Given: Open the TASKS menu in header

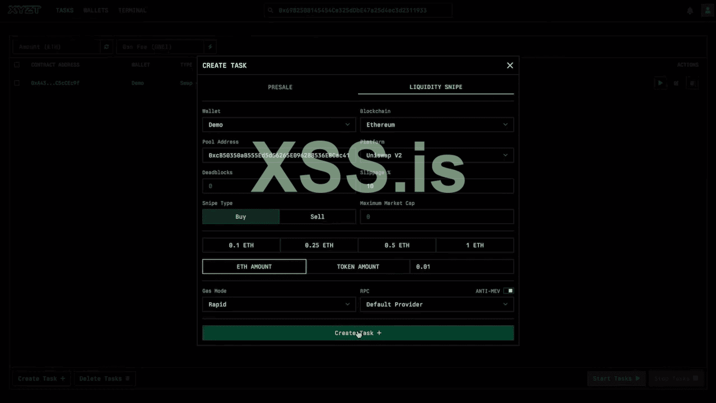Looking at the screenshot, I should pyautogui.click(x=64, y=10).
